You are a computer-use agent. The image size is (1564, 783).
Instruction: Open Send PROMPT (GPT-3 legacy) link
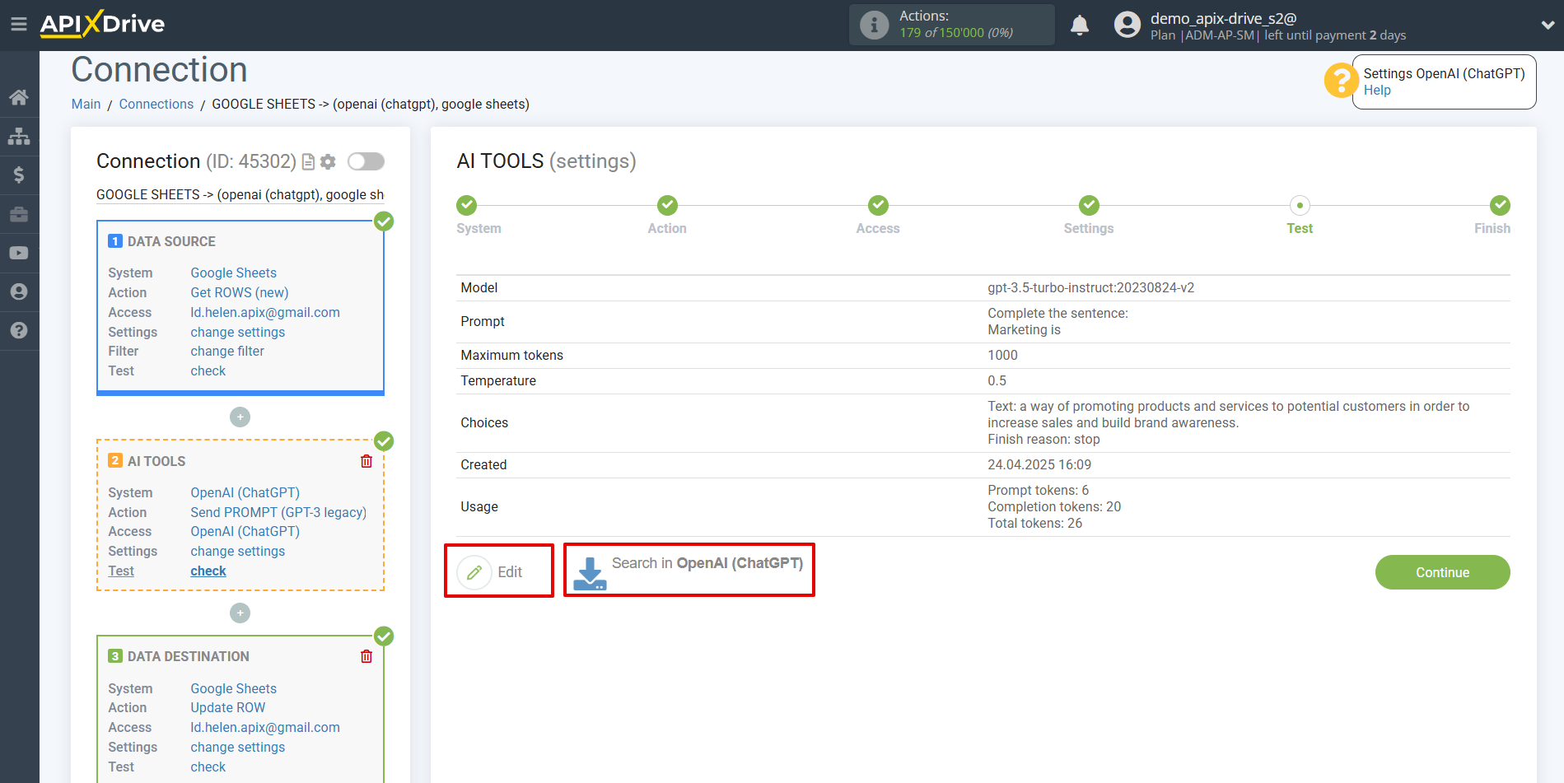(278, 512)
